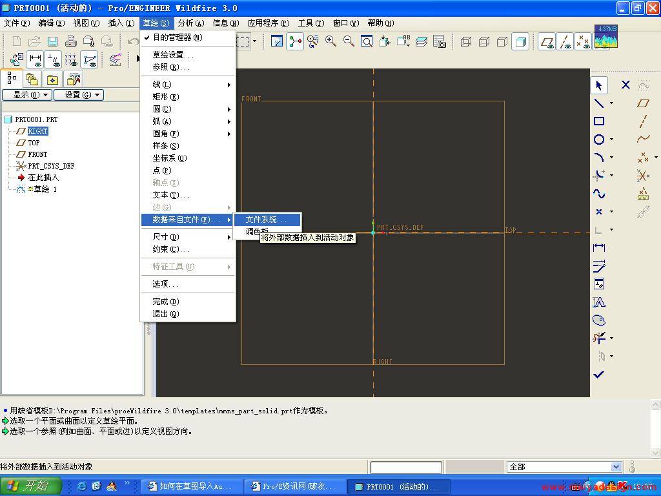Viewport: 661px width, 496px height.
Task: Select the Line sketch tool
Action: (x=599, y=103)
